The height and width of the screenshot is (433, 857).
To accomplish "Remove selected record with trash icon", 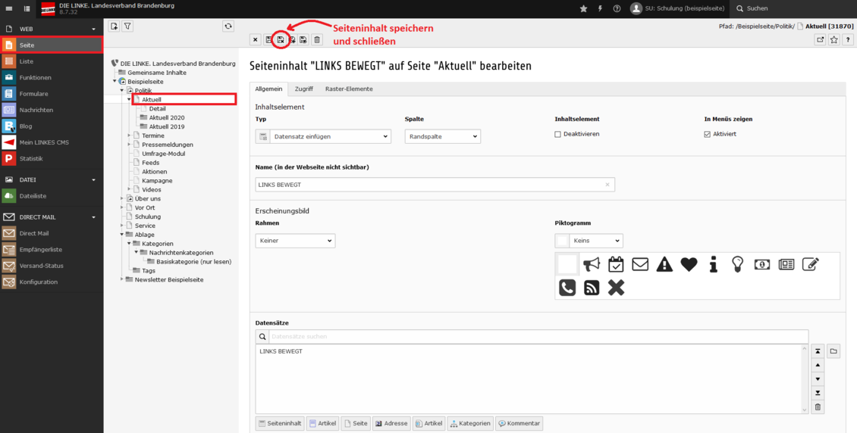I will pyautogui.click(x=818, y=407).
